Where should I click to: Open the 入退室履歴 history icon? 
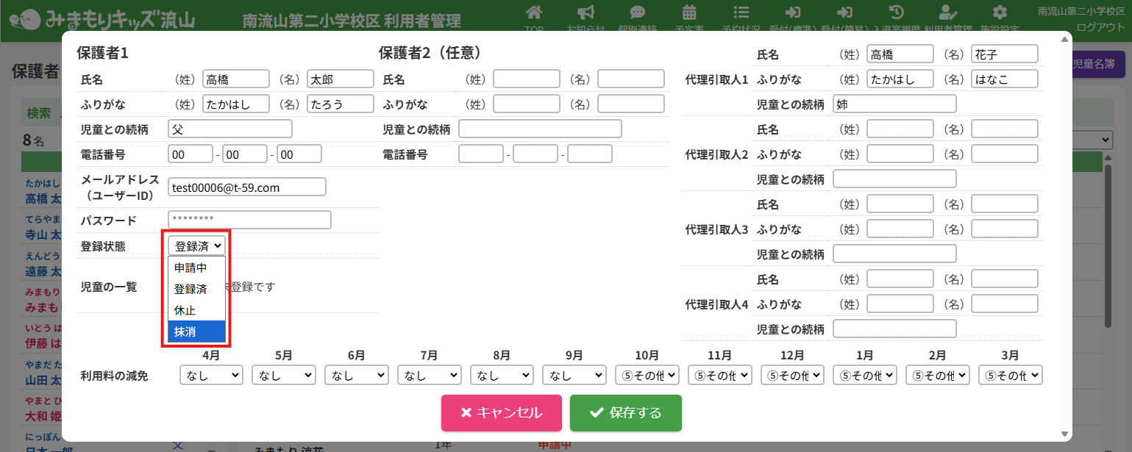897,12
